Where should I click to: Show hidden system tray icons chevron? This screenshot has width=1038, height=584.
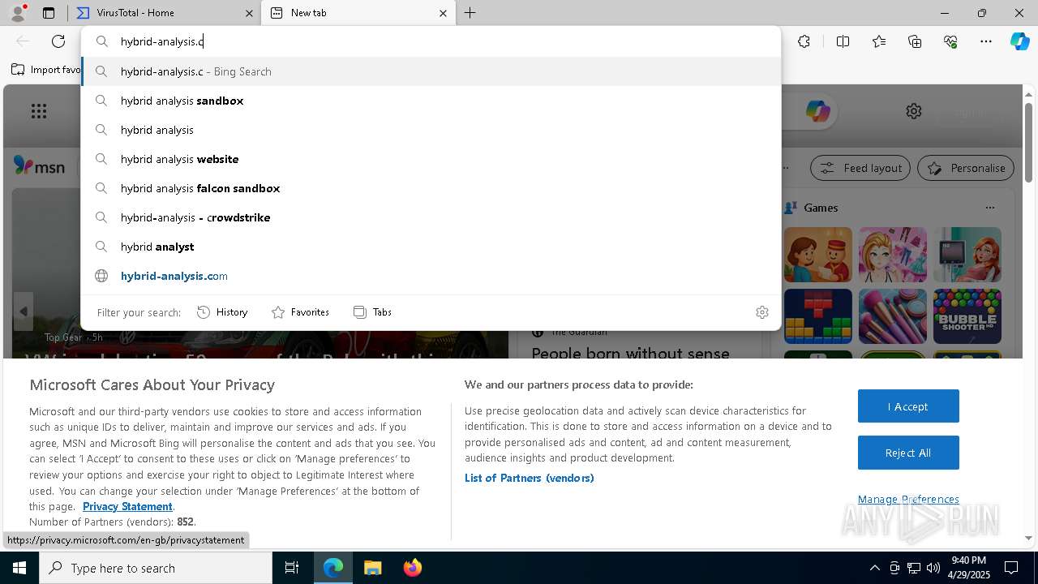874,568
